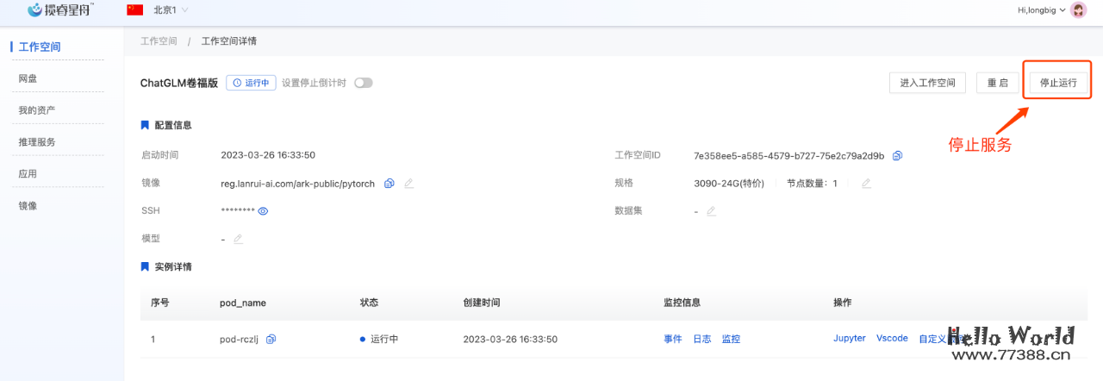Select 工作空间 in the sidebar
This screenshot has width=1103, height=381.
click(40, 47)
